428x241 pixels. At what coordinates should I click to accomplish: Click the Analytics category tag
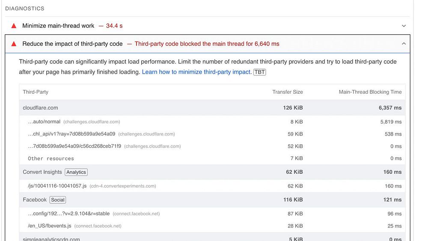click(x=76, y=172)
